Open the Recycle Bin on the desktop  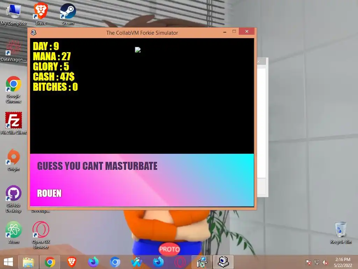pos(341,233)
